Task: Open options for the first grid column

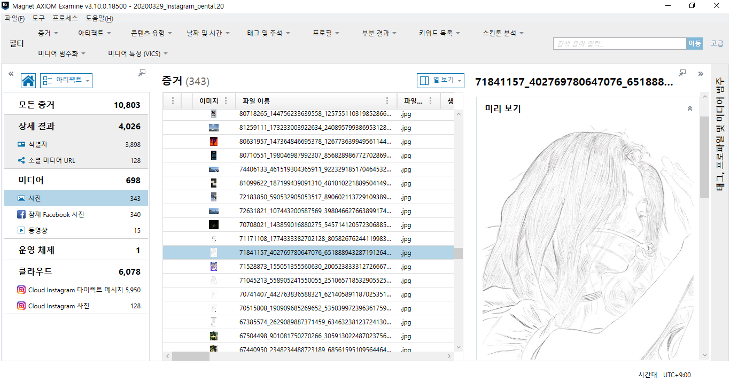Action: coord(173,100)
